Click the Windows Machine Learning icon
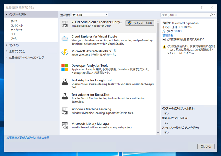221x156 pixels. click(x=65, y=111)
